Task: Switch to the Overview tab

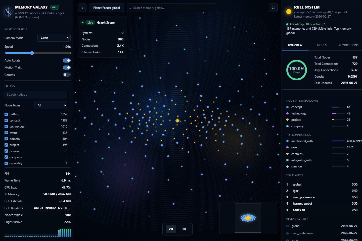Action: click(295, 45)
